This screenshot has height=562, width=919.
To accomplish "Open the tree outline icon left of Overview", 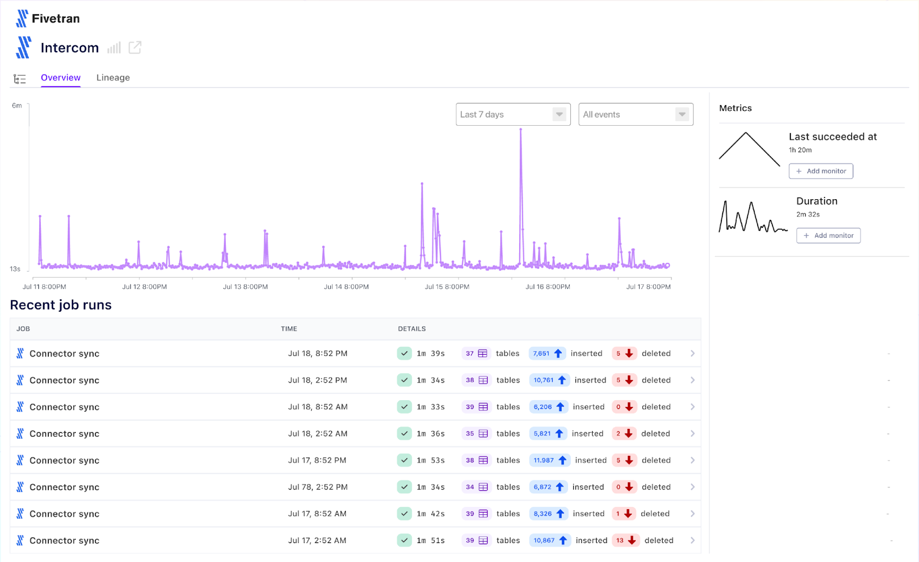I will tap(20, 79).
